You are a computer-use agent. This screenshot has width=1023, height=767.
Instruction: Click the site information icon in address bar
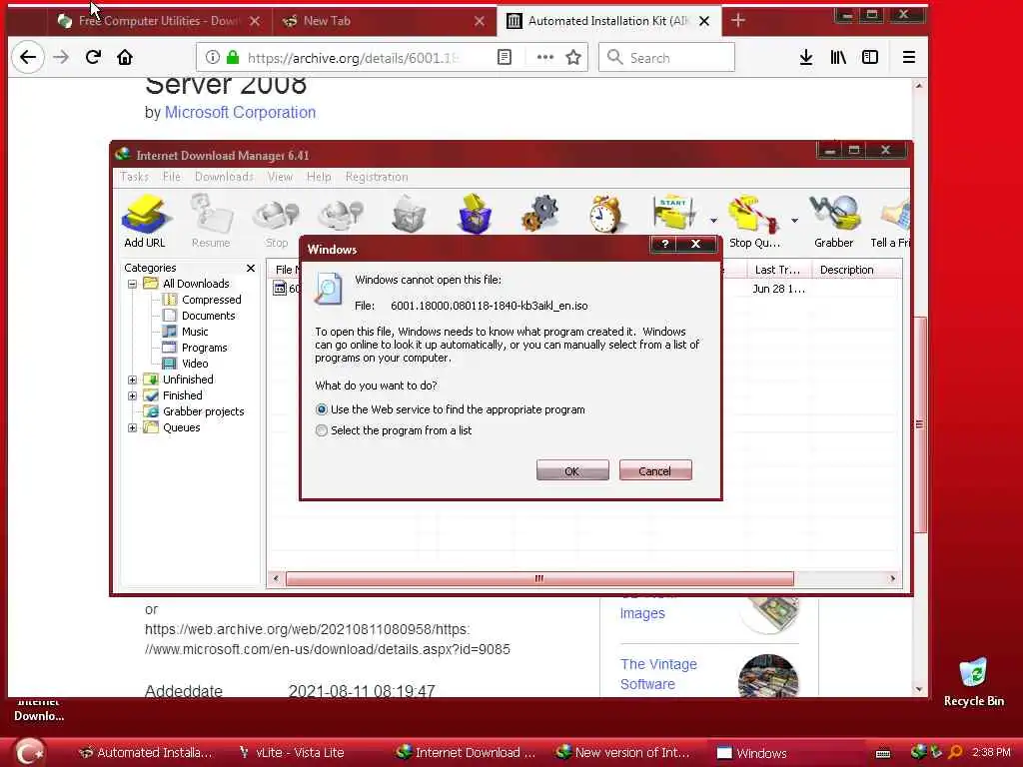[x=213, y=57]
